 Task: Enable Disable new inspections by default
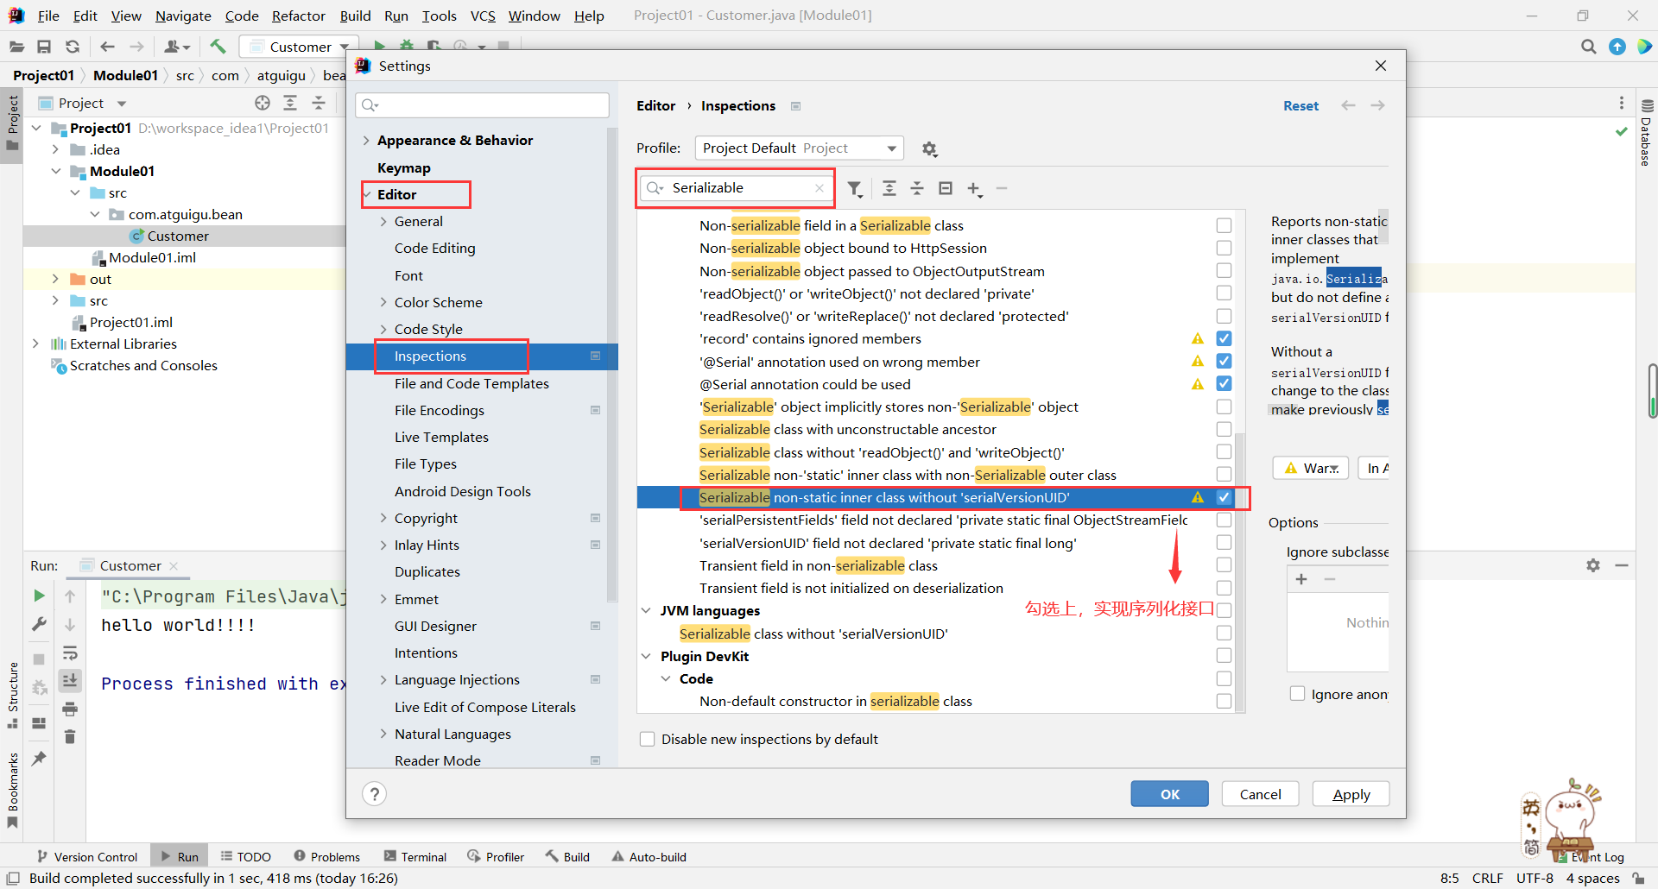646,739
